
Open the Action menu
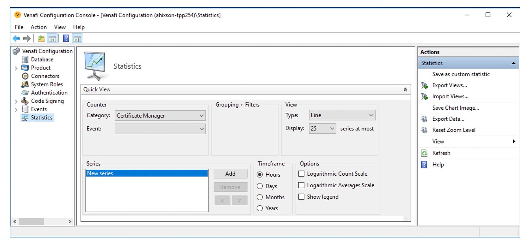coord(39,27)
